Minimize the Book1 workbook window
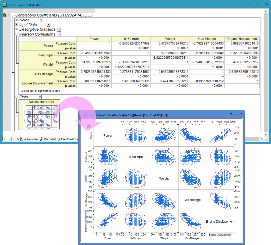The image size is (271, 245). [248, 4]
